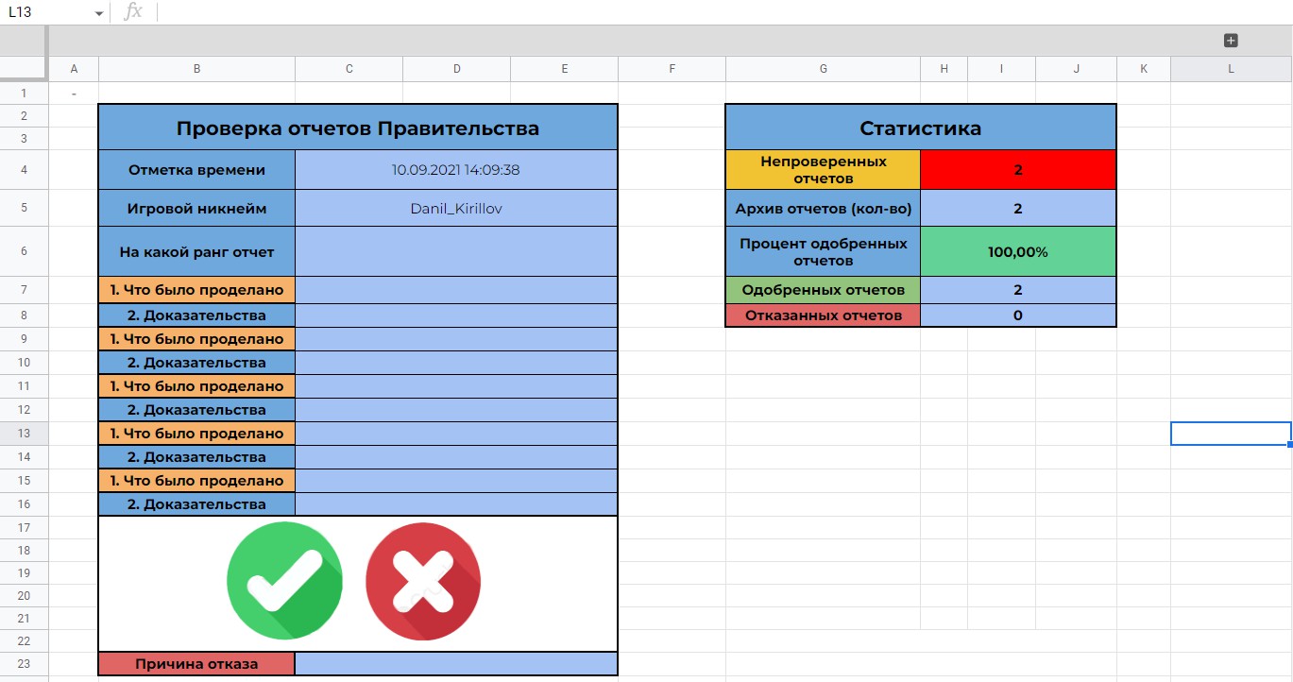The height and width of the screenshot is (682, 1293).
Task: Select archive reports count value cell
Action: pos(1018,208)
